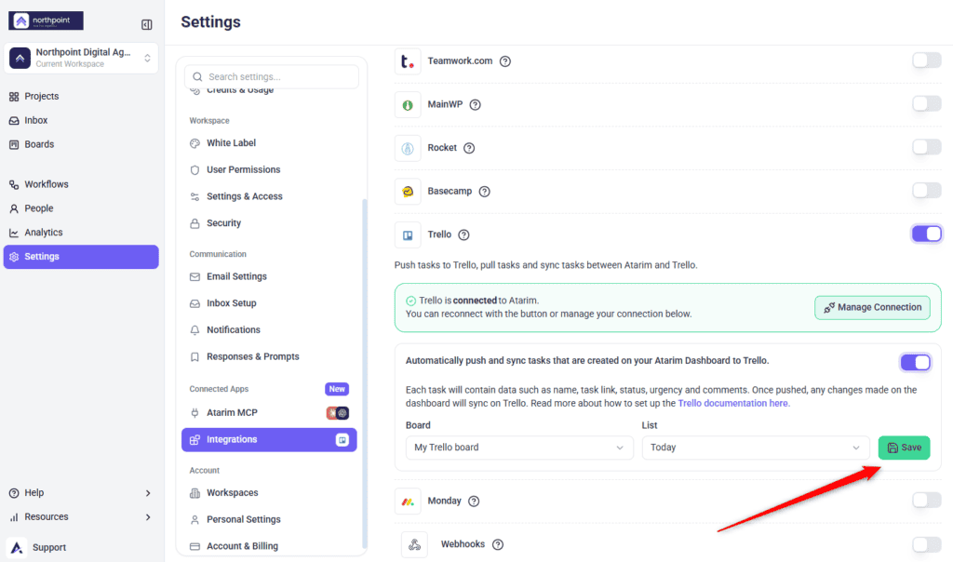
Task: Disable the Trello integration toggle
Action: (x=927, y=234)
